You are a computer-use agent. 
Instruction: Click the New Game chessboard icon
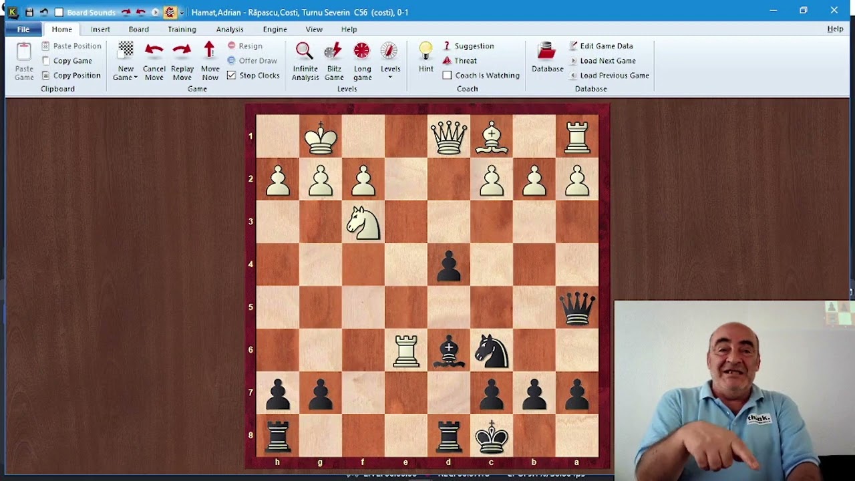click(x=126, y=49)
